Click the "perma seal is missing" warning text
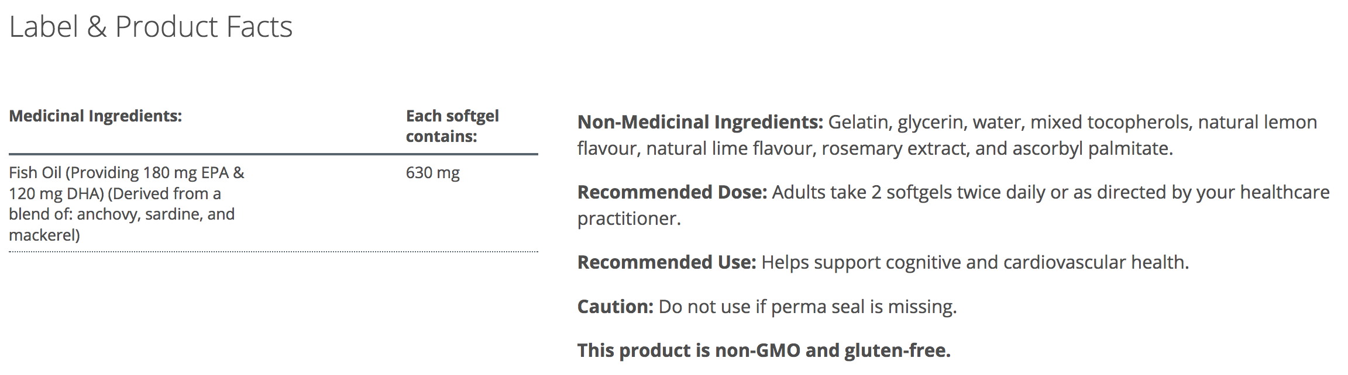Image resolution: width=1348 pixels, height=375 pixels. coord(863,307)
